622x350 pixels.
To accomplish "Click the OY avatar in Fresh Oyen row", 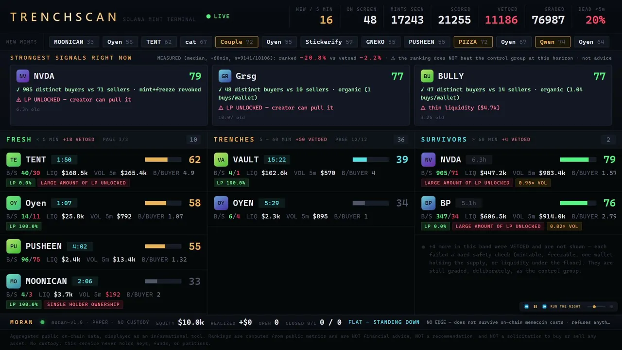I will (x=14, y=203).
